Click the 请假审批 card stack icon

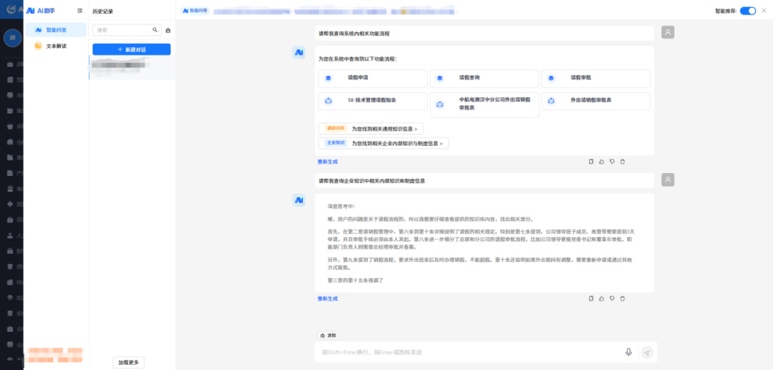point(551,78)
